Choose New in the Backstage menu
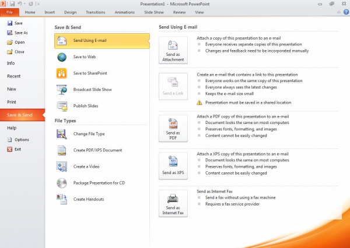 point(12,89)
